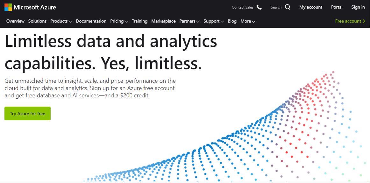370x183 pixels.
Task: Click the Sign in link
Action: click(358, 7)
